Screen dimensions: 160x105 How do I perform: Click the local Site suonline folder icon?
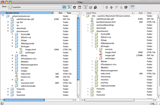(x=88, y=16)
